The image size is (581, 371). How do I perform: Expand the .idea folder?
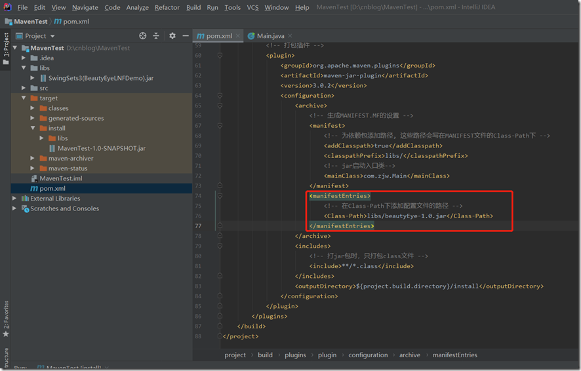[x=24, y=58]
